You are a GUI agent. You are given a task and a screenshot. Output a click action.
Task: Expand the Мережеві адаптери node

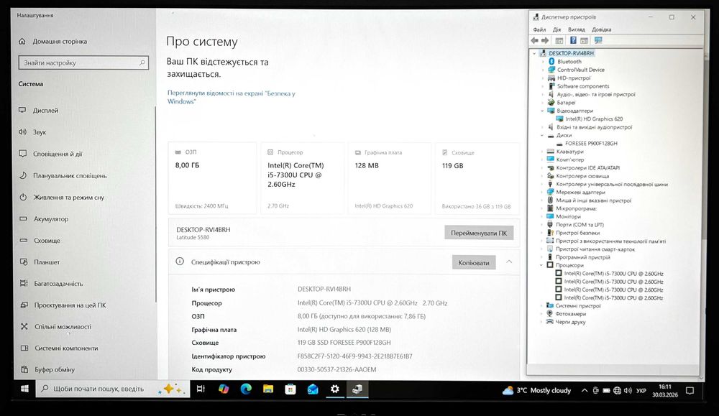coord(542,193)
